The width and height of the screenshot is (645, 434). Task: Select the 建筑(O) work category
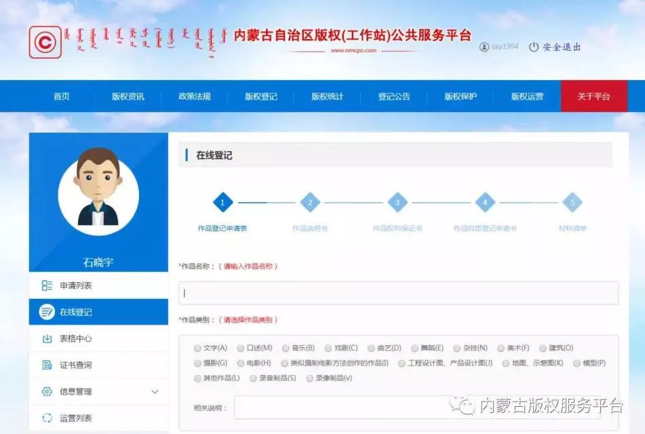point(543,349)
